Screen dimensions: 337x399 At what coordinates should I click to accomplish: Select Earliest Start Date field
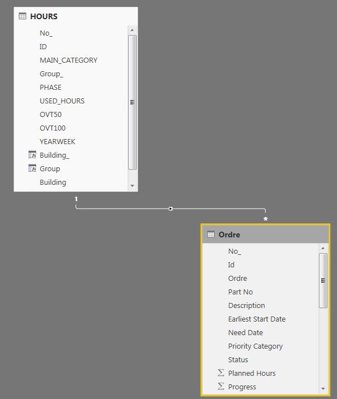[257, 319]
